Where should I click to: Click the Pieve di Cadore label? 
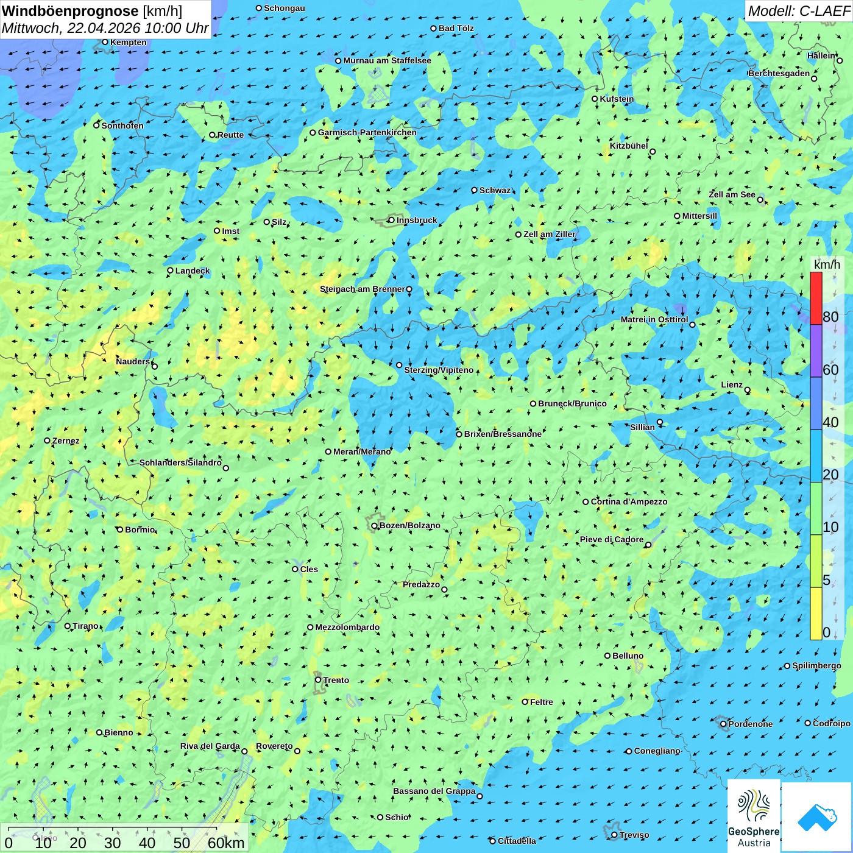click(612, 539)
